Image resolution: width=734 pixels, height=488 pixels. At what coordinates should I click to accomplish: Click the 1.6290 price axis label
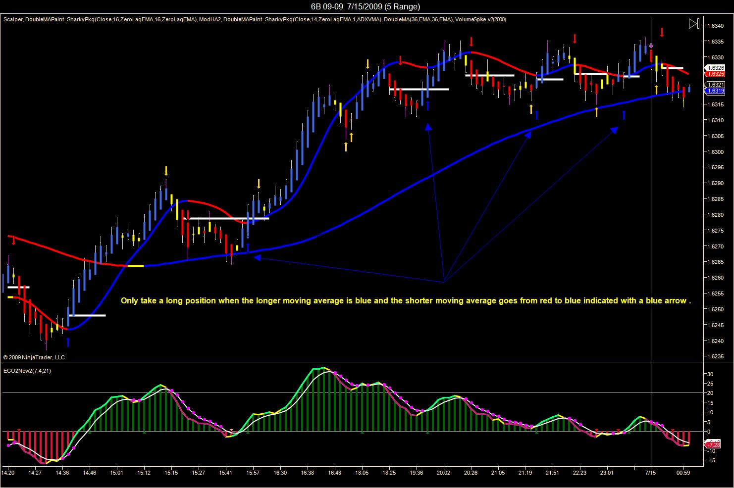tap(716, 183)
